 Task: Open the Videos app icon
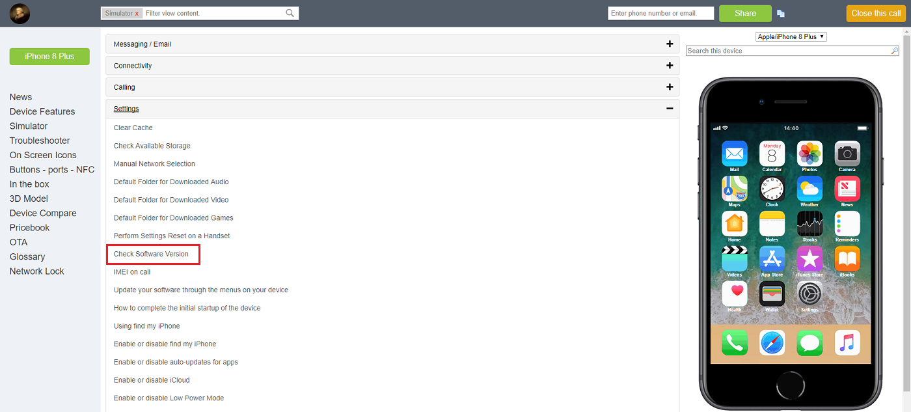pos(735,258)
